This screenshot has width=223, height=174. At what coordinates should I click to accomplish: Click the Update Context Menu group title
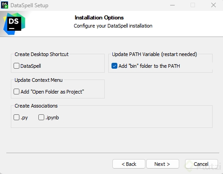38,80
